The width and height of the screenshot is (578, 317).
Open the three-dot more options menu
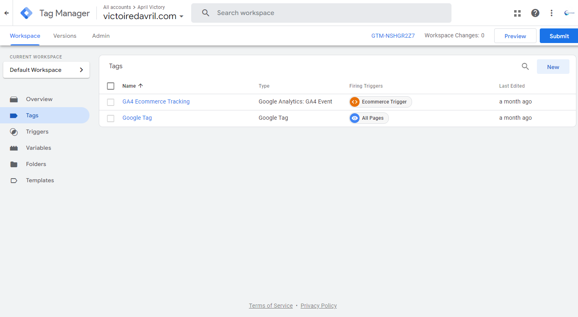pos(552,13)
